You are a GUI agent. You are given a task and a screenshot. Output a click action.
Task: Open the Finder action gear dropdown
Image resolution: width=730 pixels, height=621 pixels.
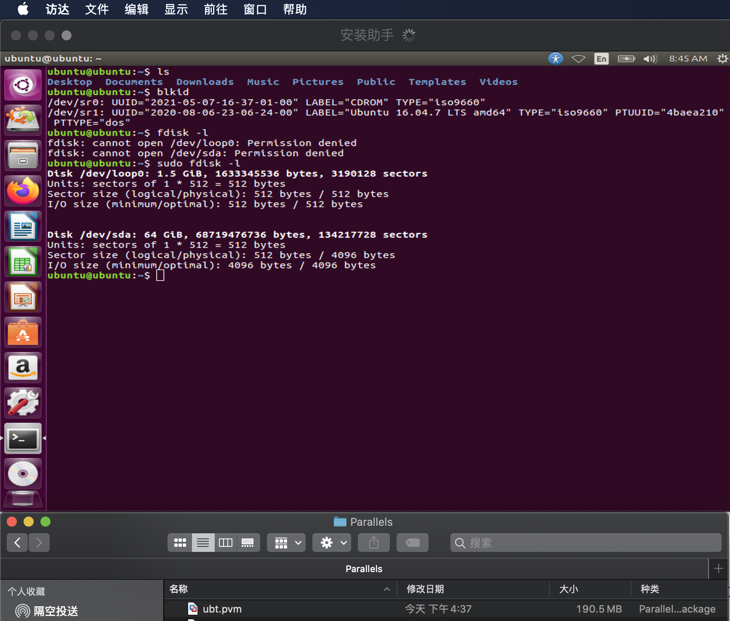click(331, 543)
